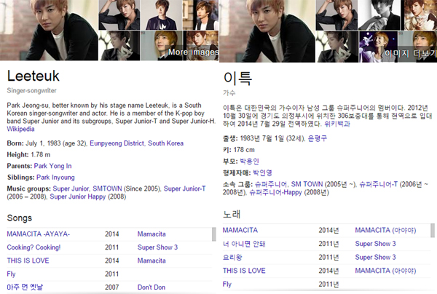Open the 'South Korea' link

coord(165,143)
